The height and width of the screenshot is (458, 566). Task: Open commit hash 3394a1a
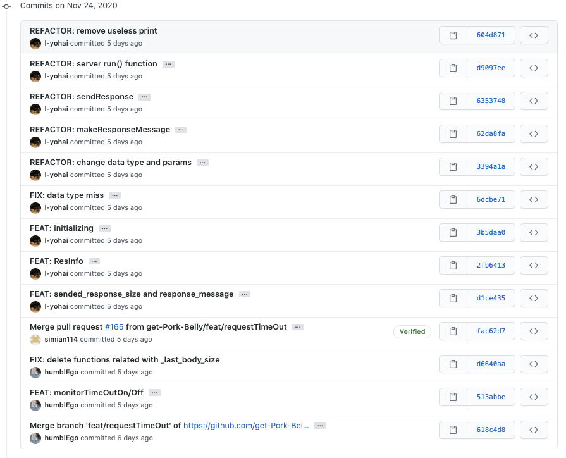point(490,167)
